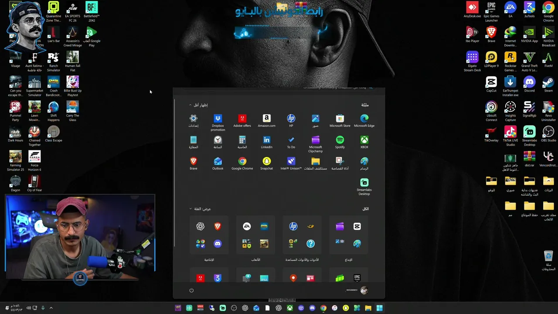The image size is (558, 314).
Task: Select the Human Fall Flat desktop icon
Action: [x=72, y=61]
